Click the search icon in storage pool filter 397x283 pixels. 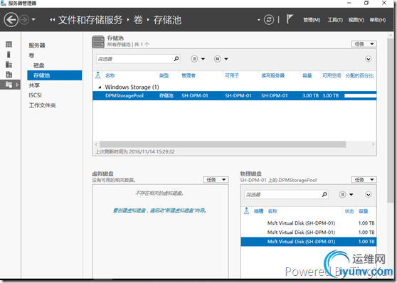tap(176, 59)
